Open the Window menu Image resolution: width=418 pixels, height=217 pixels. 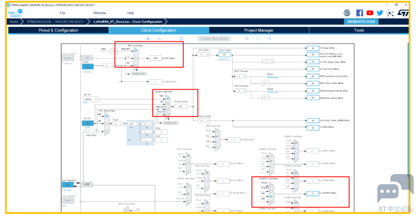(99, 13)
